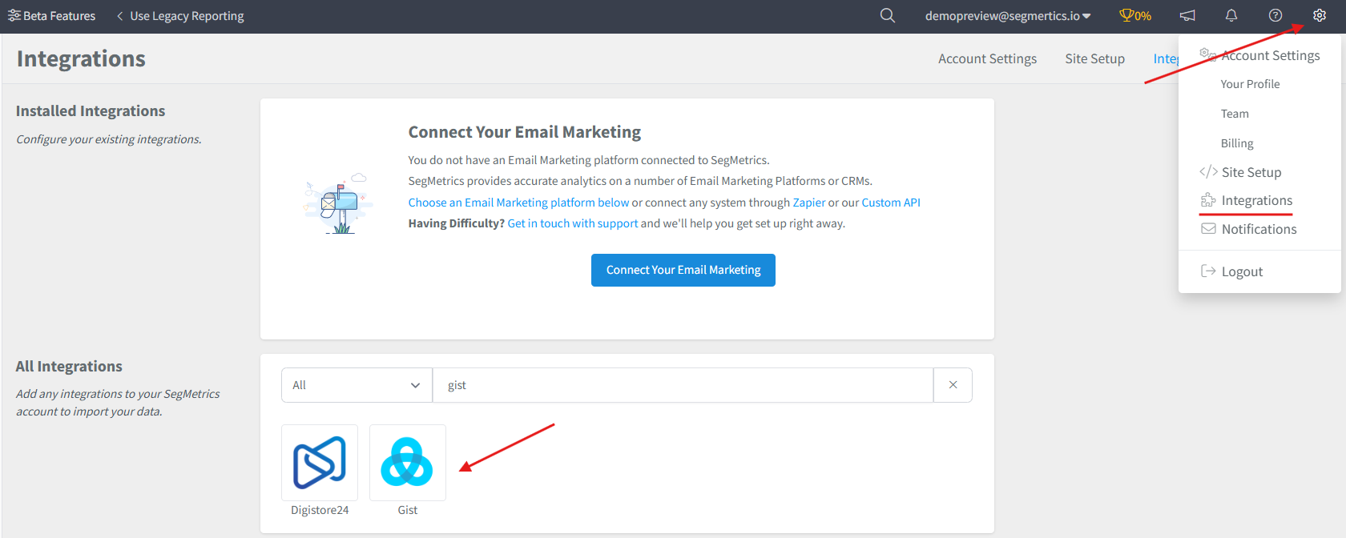Clear the gist search with X

click(953, 385)
